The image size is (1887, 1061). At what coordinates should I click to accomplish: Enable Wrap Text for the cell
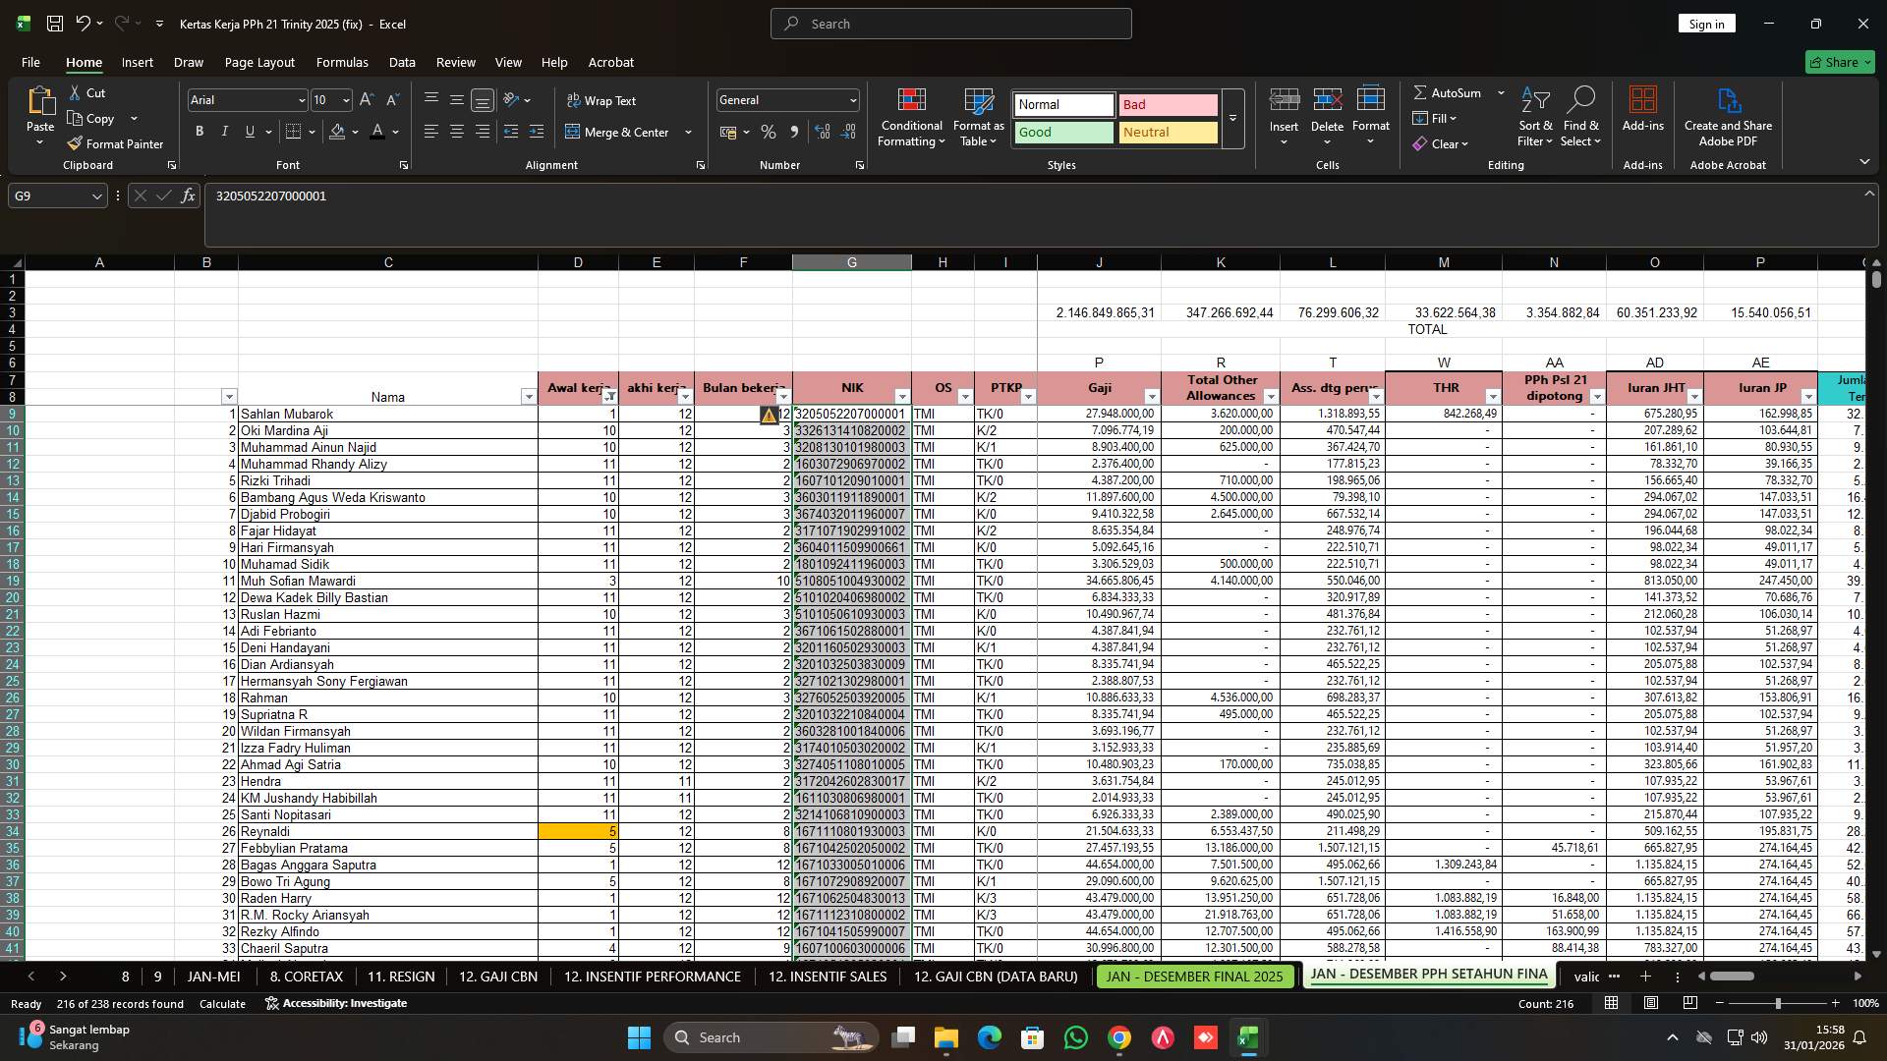(x=603, y=100)
